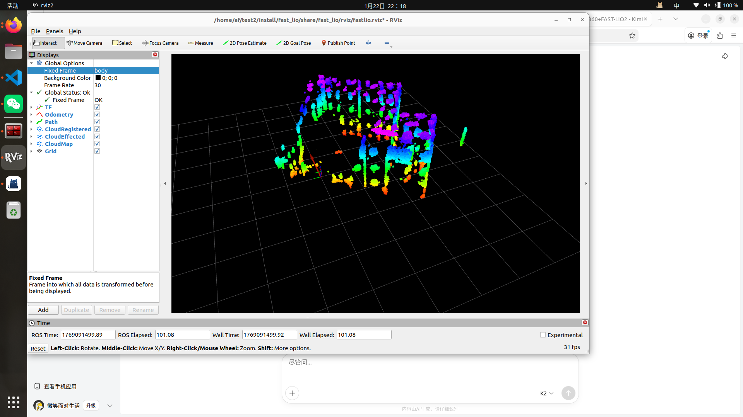743x417 pixels.
Task: Click the minus remove-tool icon in toolbar
Action: 387,43
